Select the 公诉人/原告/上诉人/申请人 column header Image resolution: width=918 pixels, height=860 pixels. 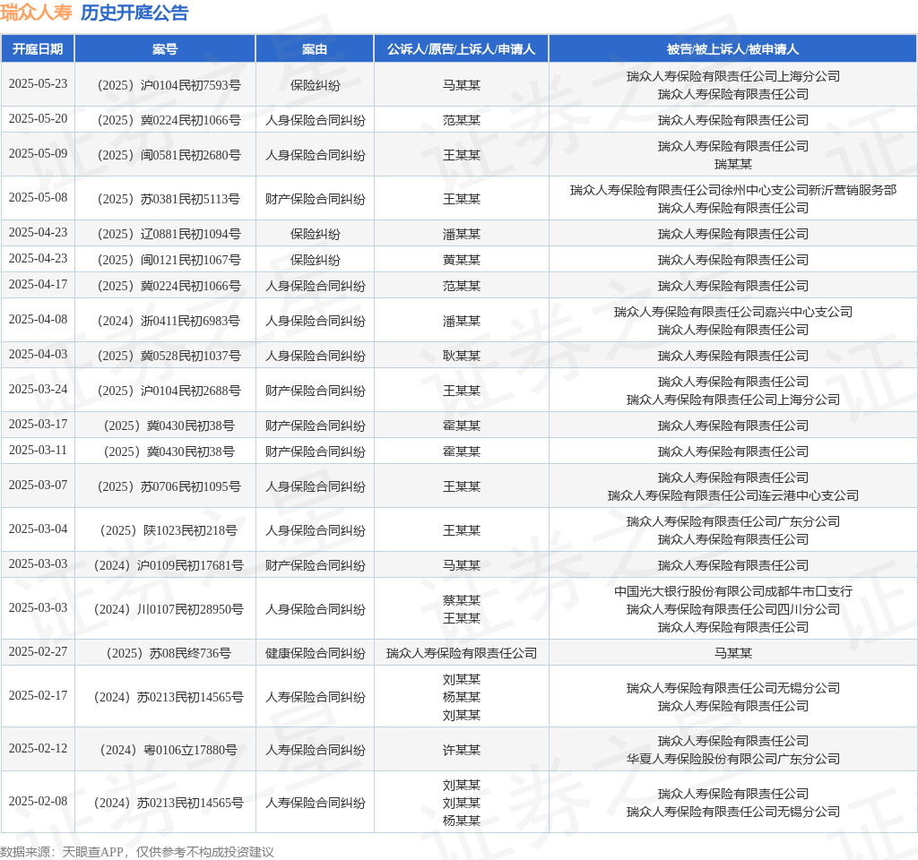[x=462, y=49]
